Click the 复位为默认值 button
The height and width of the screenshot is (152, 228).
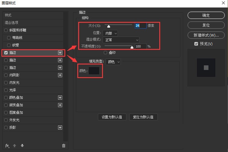point(143,117)
